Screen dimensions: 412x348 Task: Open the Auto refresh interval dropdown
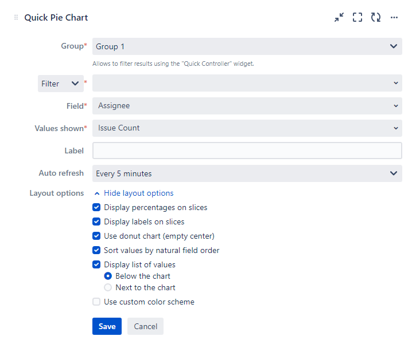(247, 173)
